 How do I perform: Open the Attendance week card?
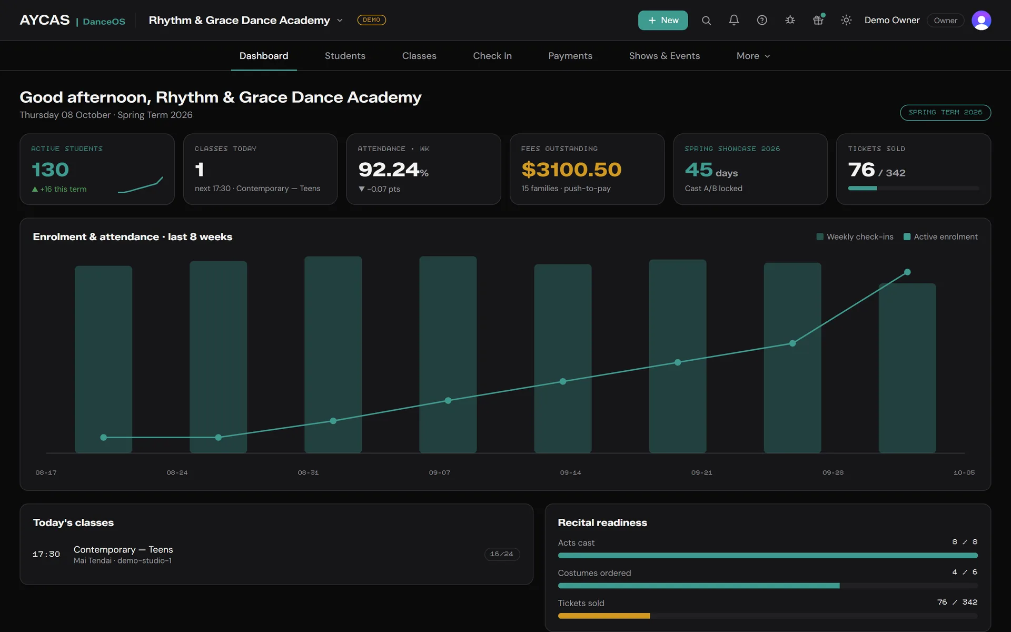pyautogui.click(x=423, y=169)
